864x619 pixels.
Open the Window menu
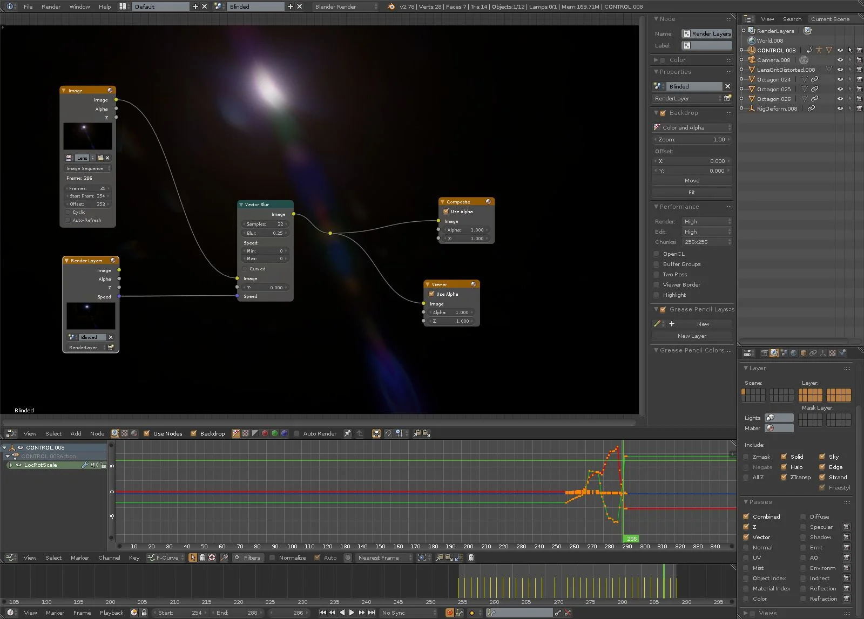(x=79, y=6)
